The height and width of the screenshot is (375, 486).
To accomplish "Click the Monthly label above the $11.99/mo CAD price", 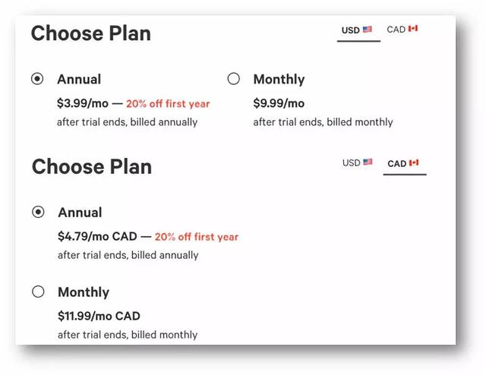I will coord(84,292).
